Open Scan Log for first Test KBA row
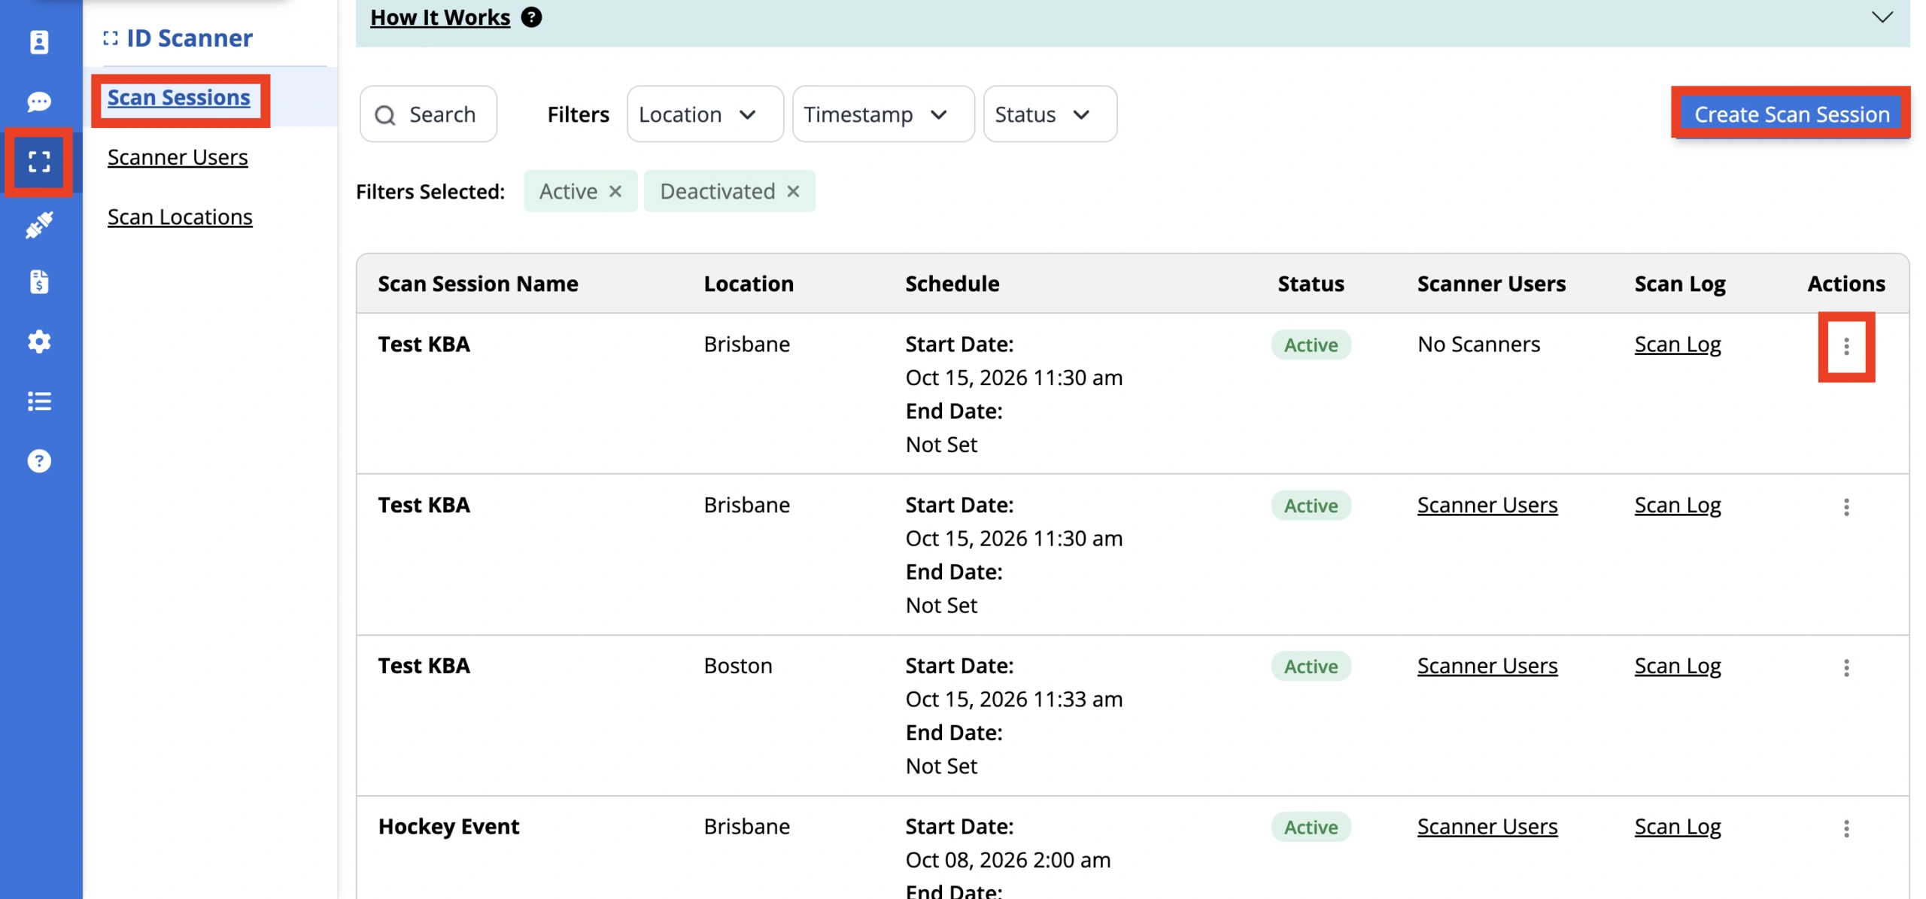Viewport: 1926px width, 899px height. click(x=1677, y=344)
